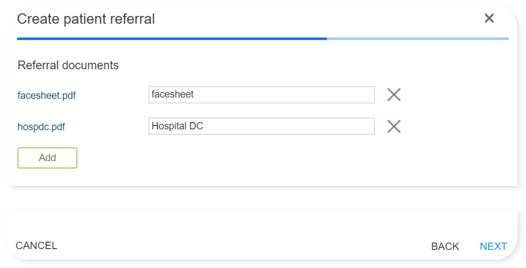Image resolution: width=526 pixels, height=268 pixels.
Task: Remove the hospdc.pdf document row
Action: coord(394,126)
